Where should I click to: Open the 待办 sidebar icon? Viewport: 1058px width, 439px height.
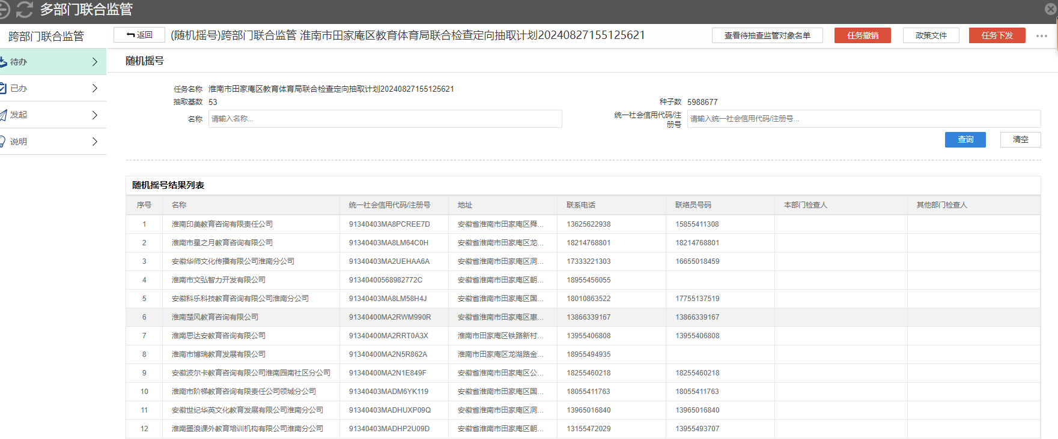[3, 62]
